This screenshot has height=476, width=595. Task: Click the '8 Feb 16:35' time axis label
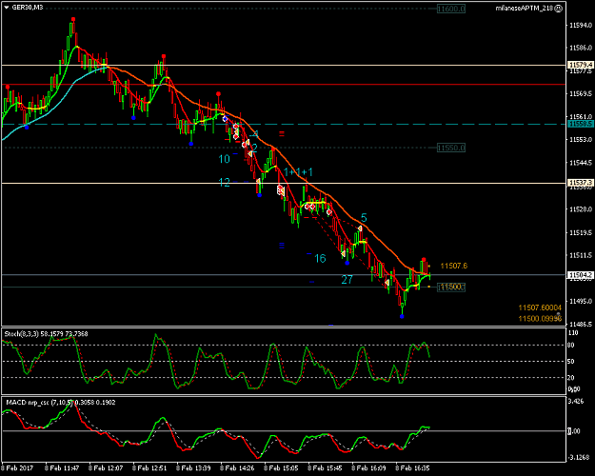(x=413, y=468)
